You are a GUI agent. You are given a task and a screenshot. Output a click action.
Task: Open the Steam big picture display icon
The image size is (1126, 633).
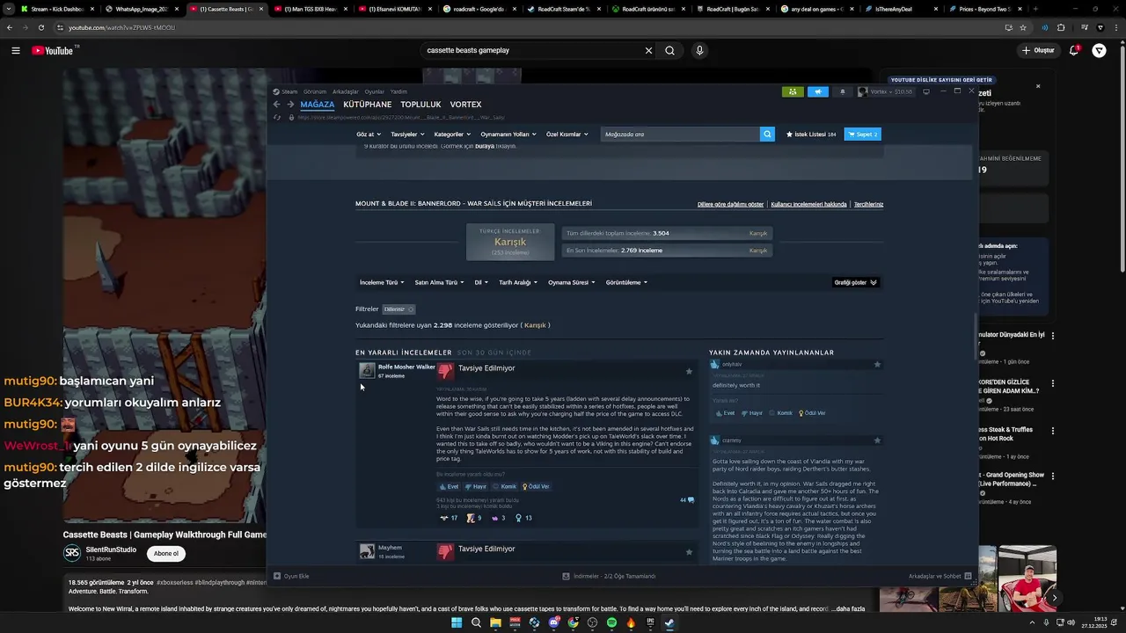(x=925, y=91)
